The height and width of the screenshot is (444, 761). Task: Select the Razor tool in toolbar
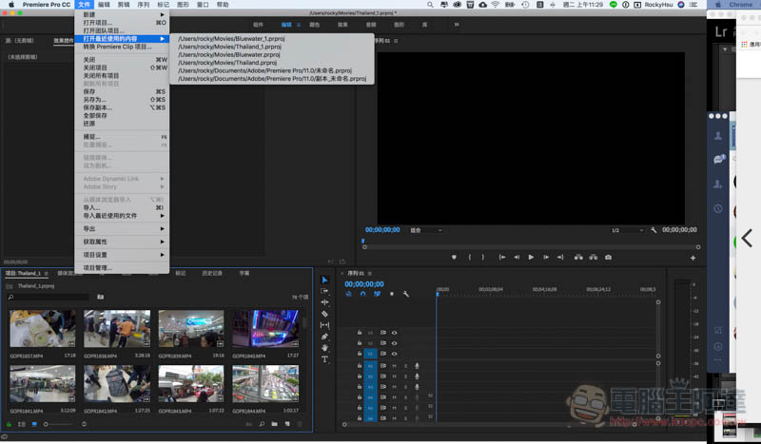[x=324, y=314]
